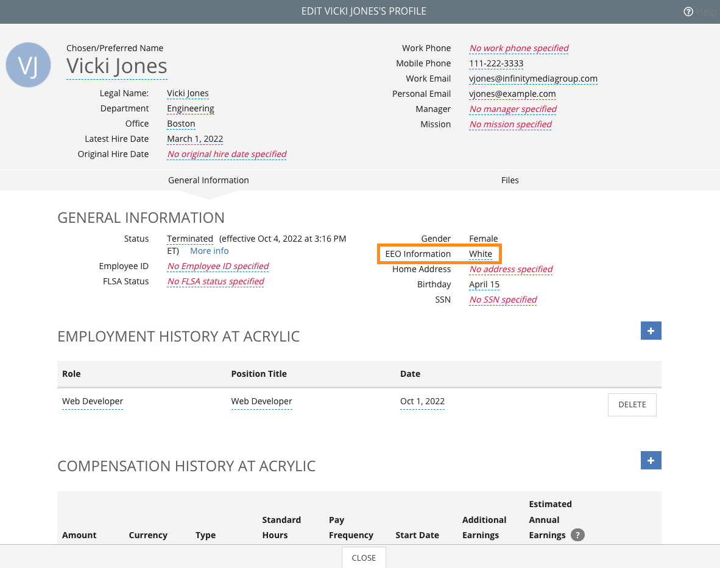
Task: Click the Currency column header
Action: [x=148, y=535]
